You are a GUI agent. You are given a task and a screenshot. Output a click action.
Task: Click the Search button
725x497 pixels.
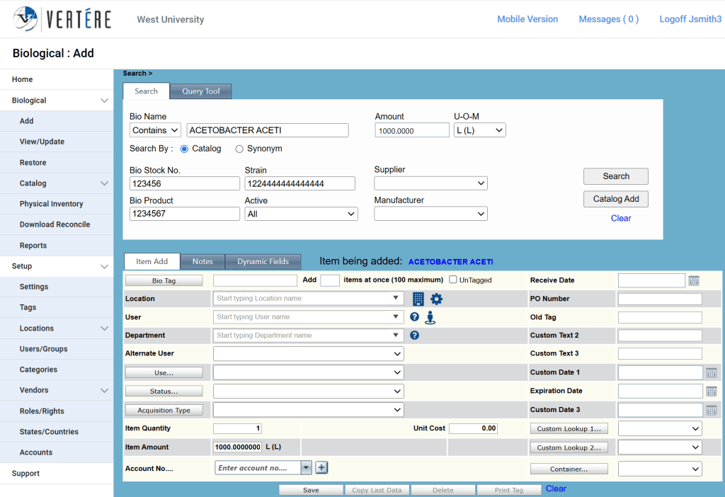point(615,176)
